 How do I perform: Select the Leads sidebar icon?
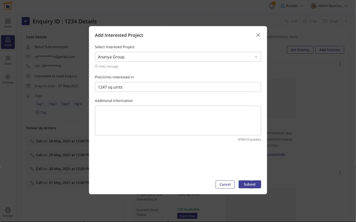click(8, 41)
